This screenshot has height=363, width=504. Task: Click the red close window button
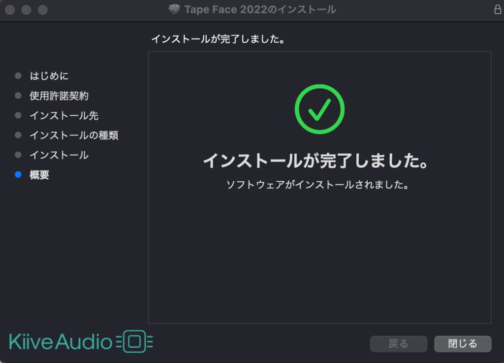[10, 10]
